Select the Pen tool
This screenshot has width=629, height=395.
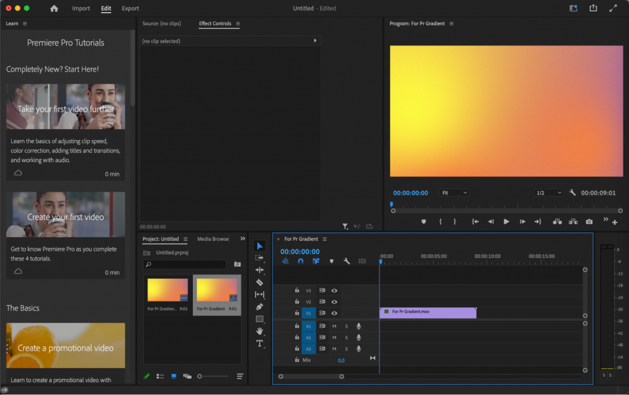[259, 306]
